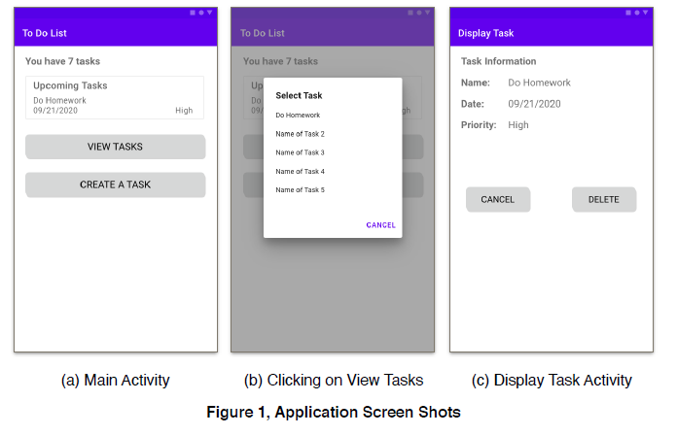This screenshot has width=677, height=435.
Task: Click 'To Do List' title in Main Activity
Action: pos(45,33)
